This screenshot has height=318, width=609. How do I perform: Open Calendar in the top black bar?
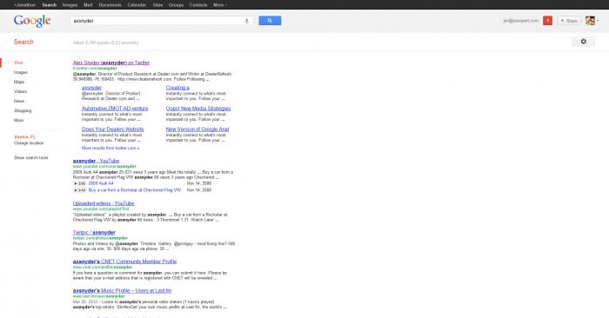click(x=137, y=4)
